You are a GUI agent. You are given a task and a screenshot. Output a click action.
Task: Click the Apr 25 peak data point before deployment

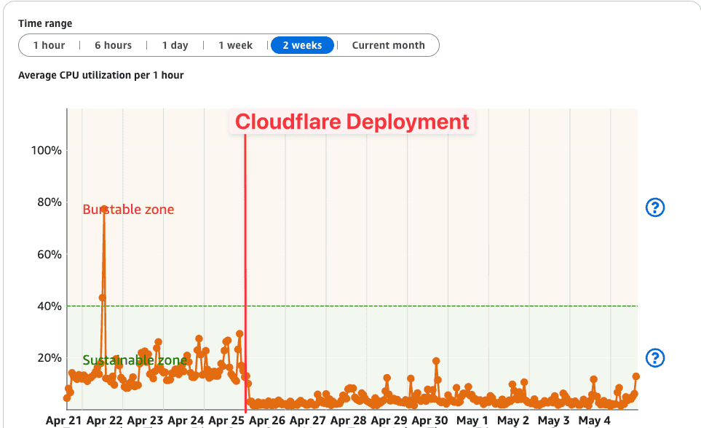pyautogui.click(x=239, y=333)
